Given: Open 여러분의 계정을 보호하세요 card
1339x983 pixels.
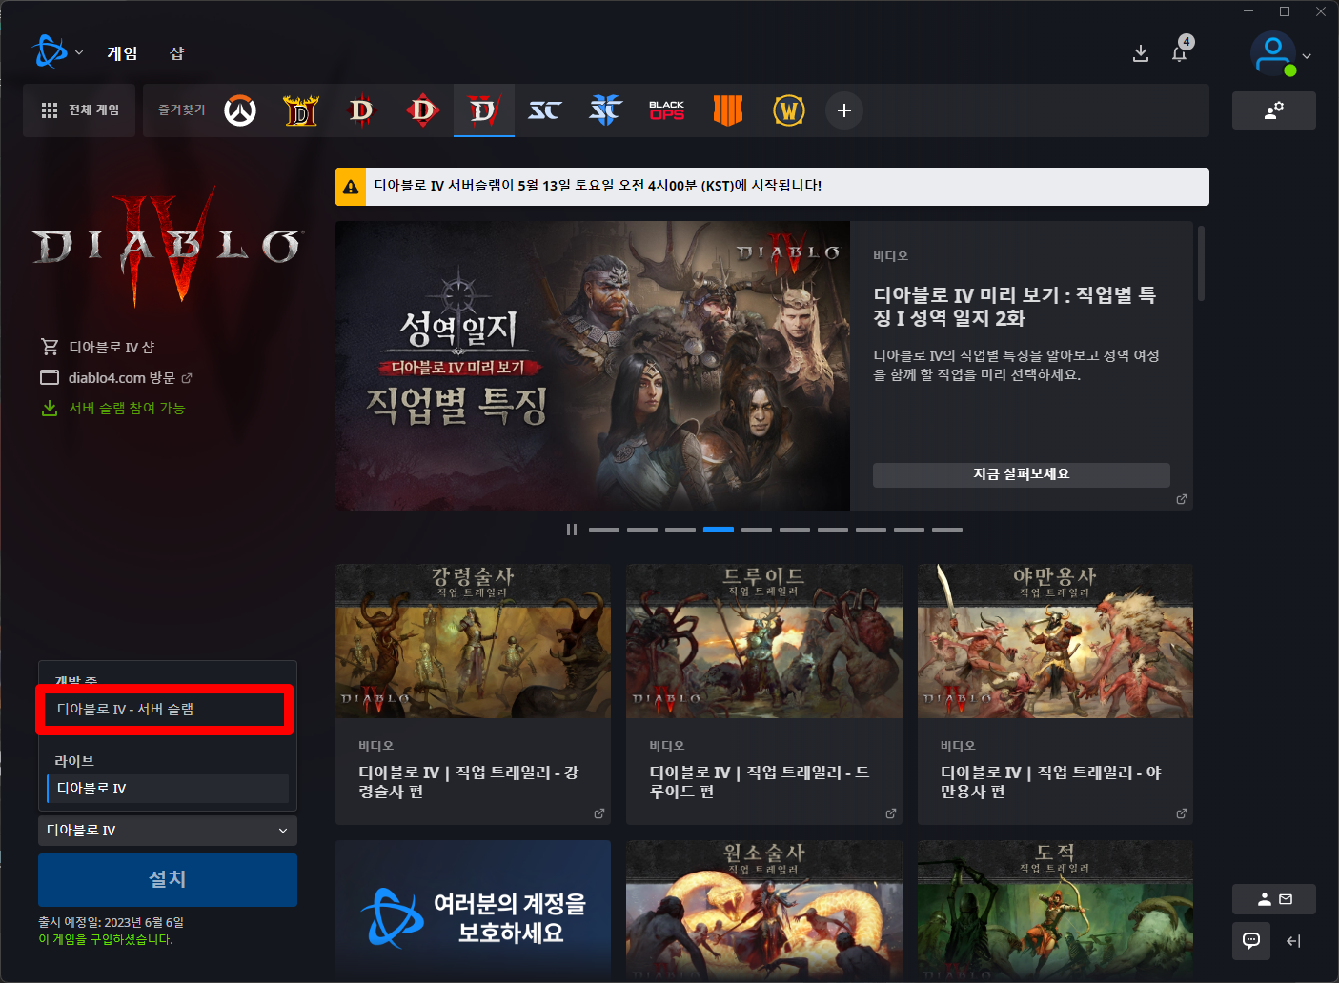Looking at the screenshot, I should click(x=473, y=911).
